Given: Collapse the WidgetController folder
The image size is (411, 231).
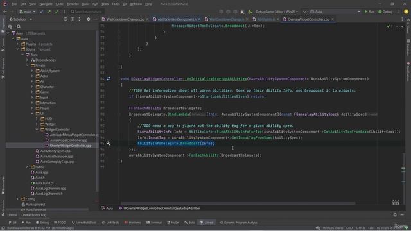Looking at the screenshot, I should [x=37, y=130].
